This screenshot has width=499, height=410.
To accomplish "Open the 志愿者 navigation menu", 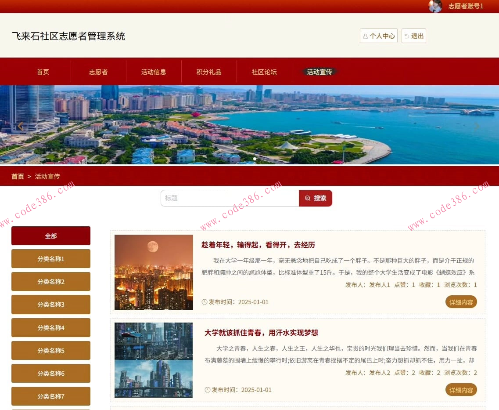I will (x=98, y=71).
